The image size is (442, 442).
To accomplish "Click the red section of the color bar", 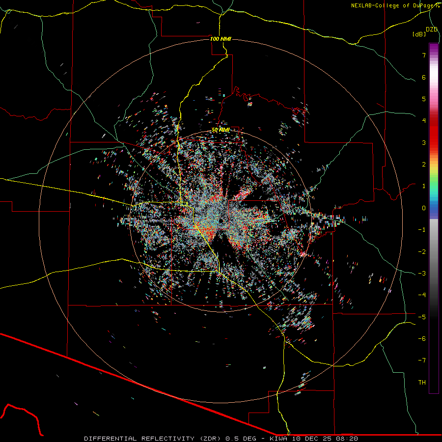I will 434,133.
